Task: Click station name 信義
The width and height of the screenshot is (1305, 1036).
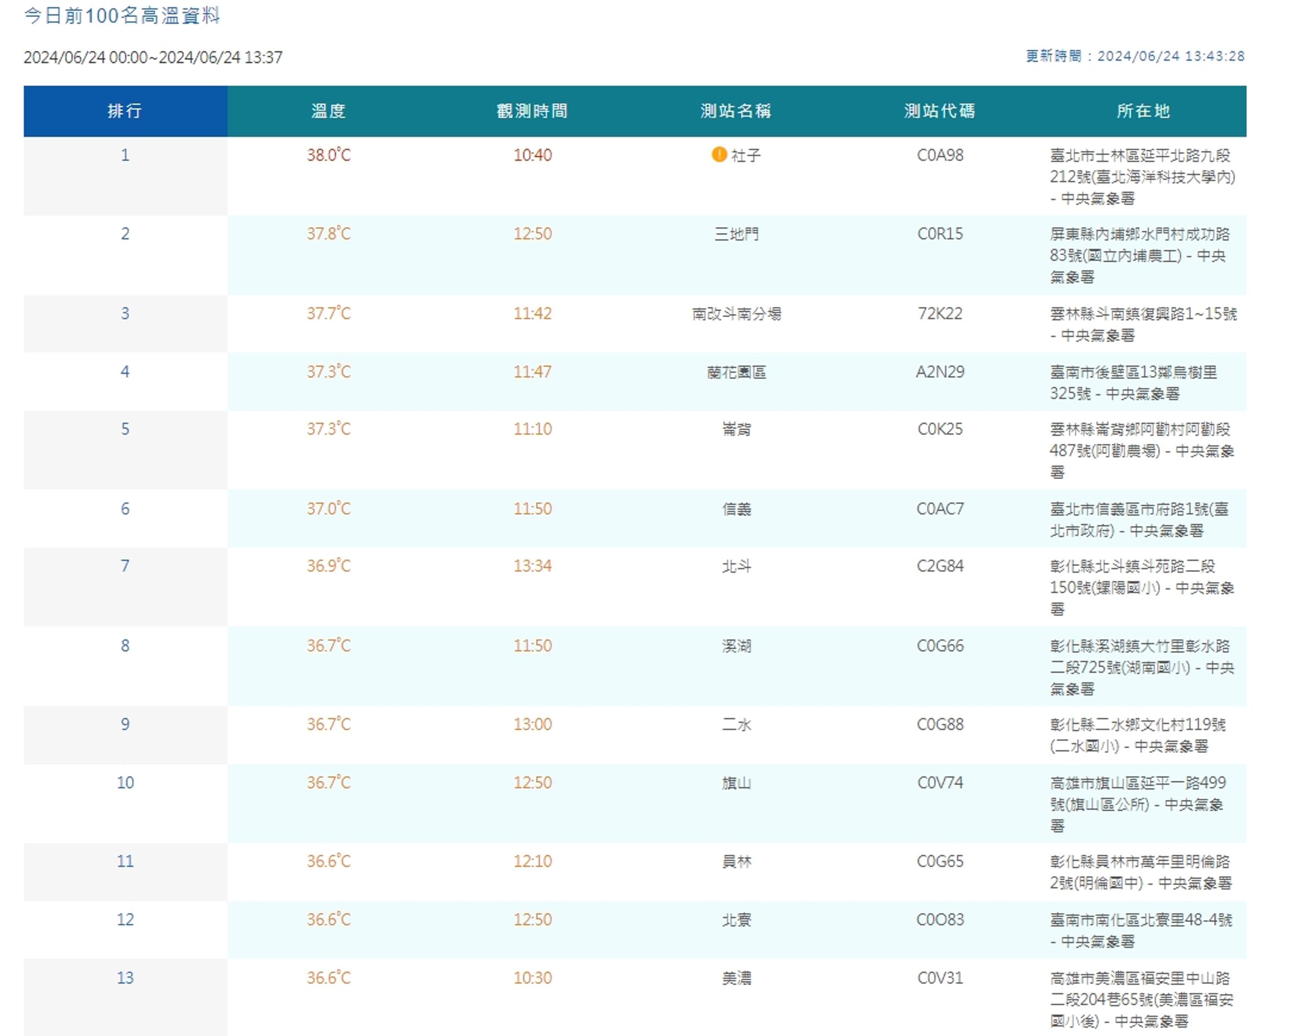Action: pos(736,509)
